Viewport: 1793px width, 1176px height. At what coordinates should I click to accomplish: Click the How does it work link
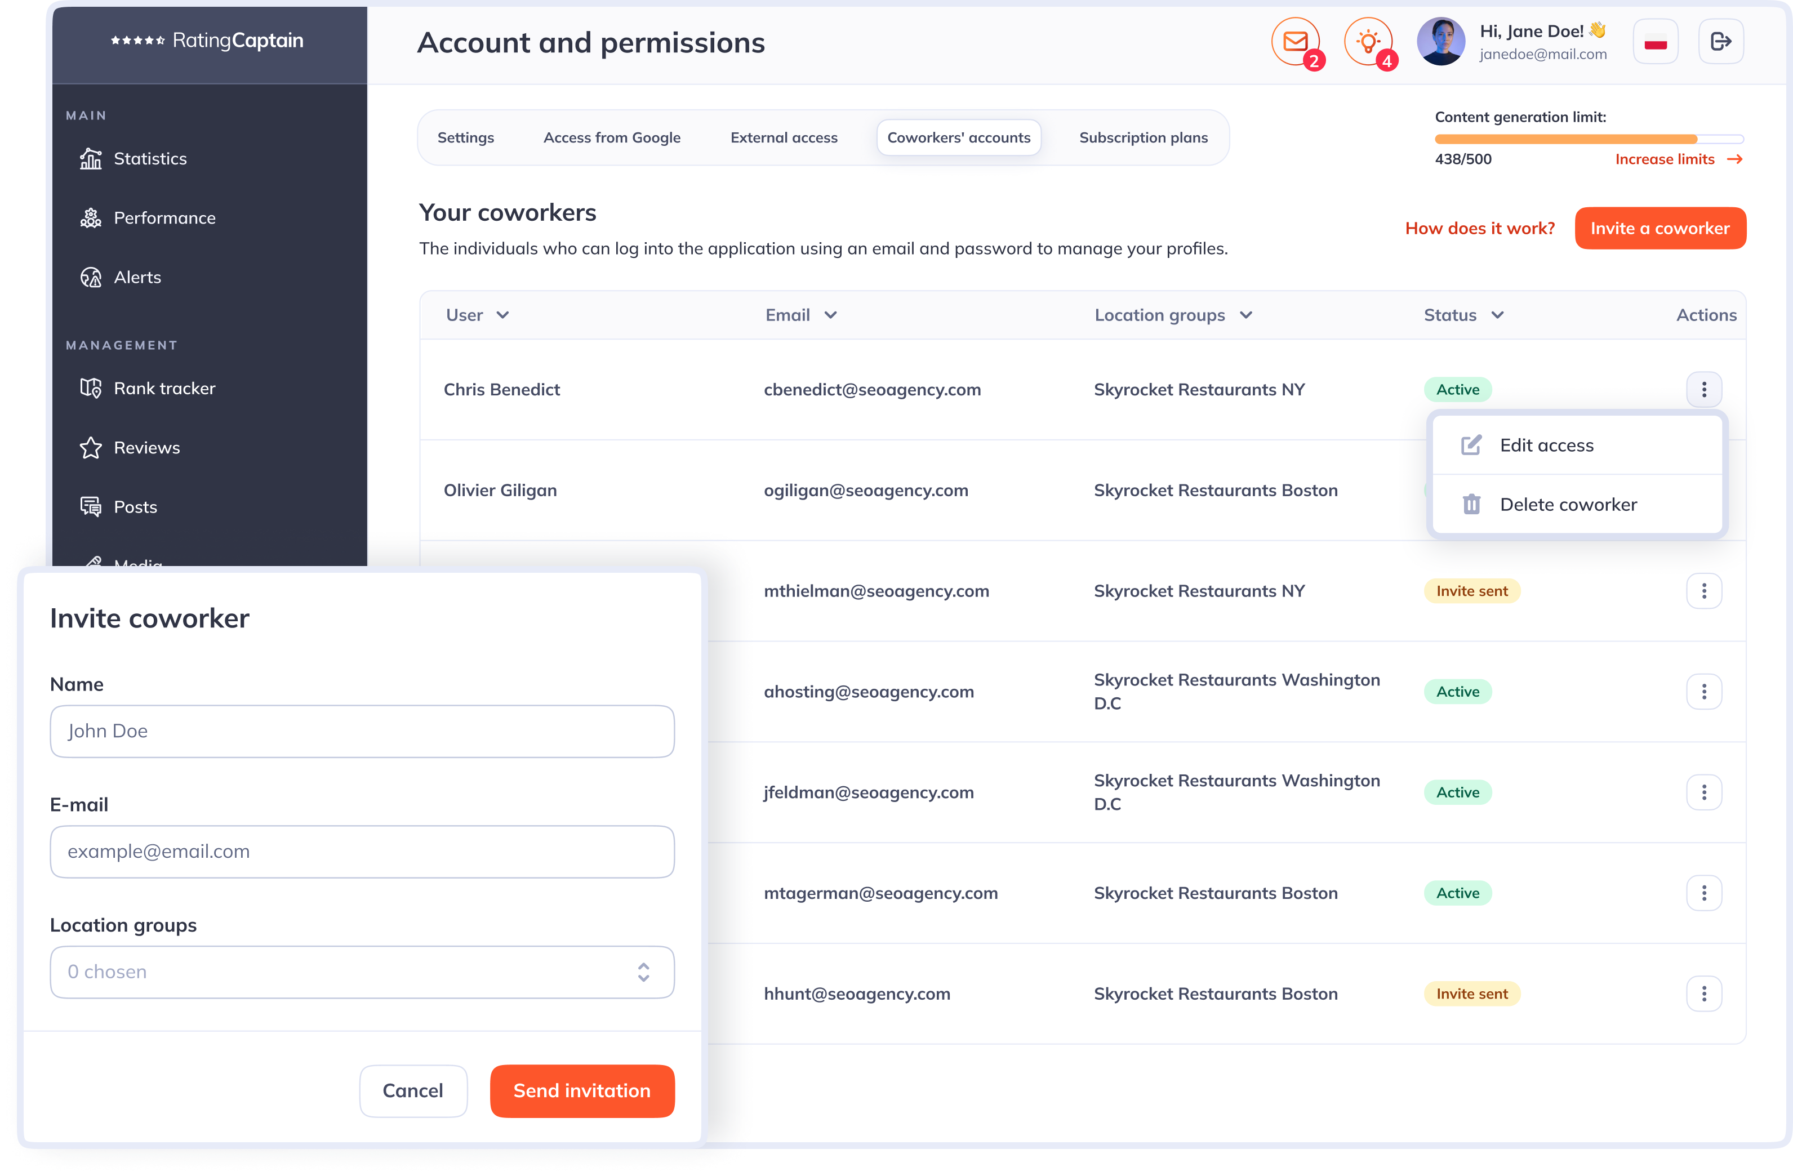pos(1479,227)
